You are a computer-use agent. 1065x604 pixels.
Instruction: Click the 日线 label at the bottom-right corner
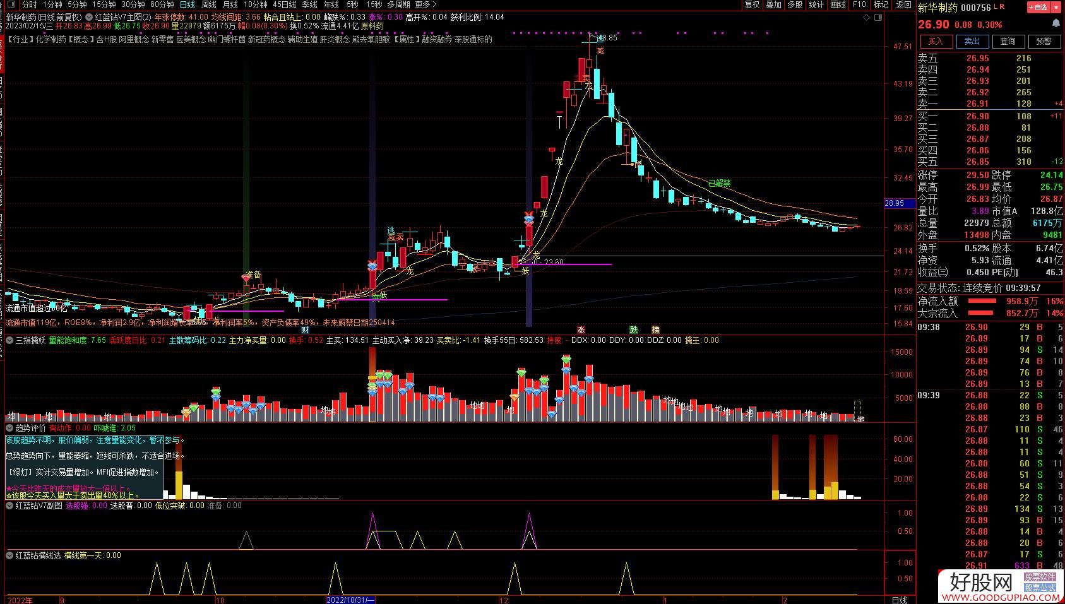point(899,600)
